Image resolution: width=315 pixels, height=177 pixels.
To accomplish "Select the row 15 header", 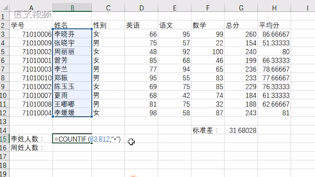I will coord(4,139).
